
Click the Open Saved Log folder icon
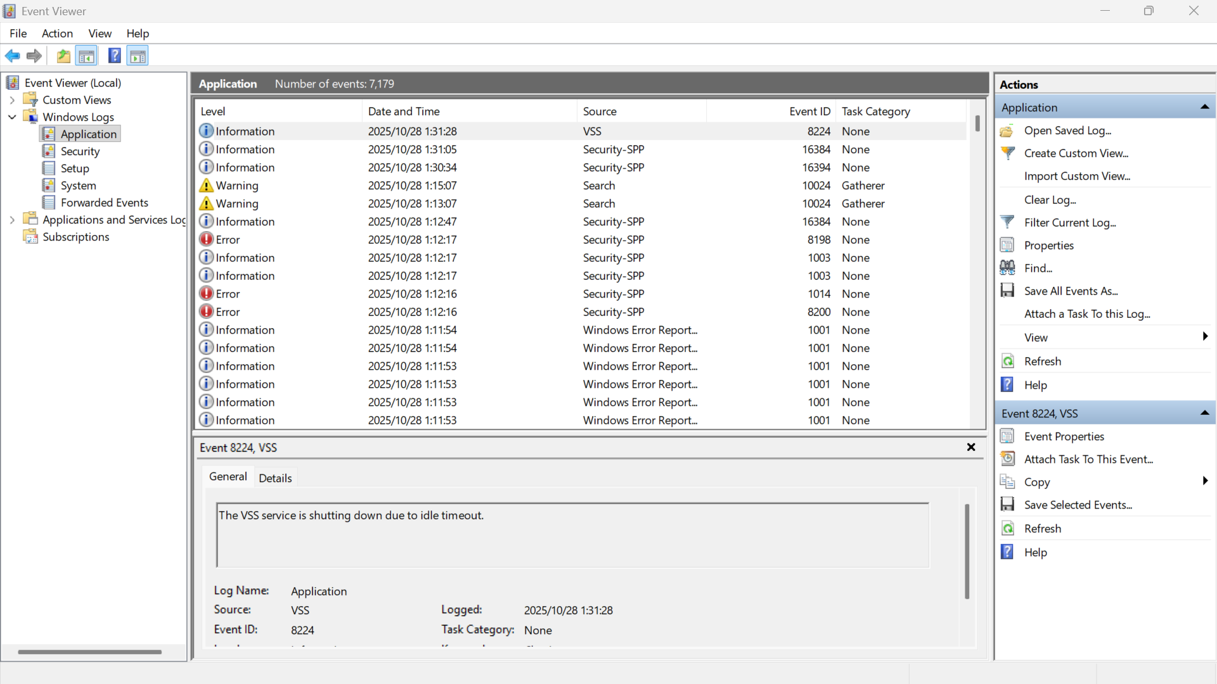click(x=1007, y=130)
